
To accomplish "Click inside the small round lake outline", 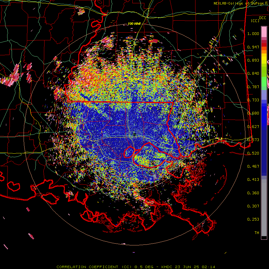I will tap(129, 152).
